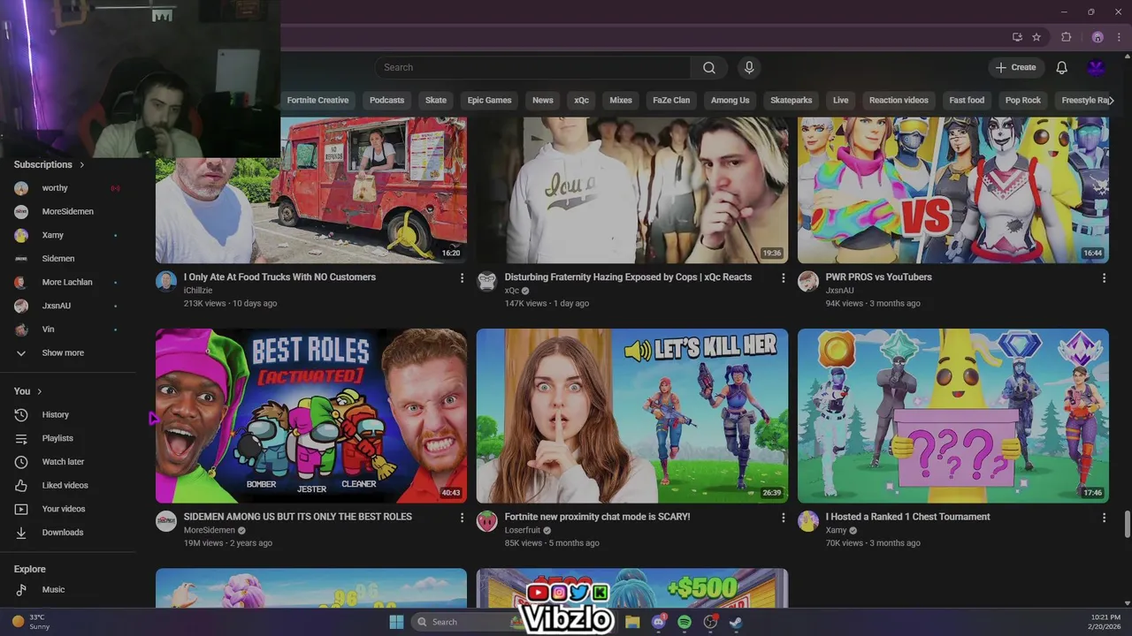Select the Fortnite Creative filter chip
The width and height of the screenshot is (1132, 636).
[x=317, y=100]
